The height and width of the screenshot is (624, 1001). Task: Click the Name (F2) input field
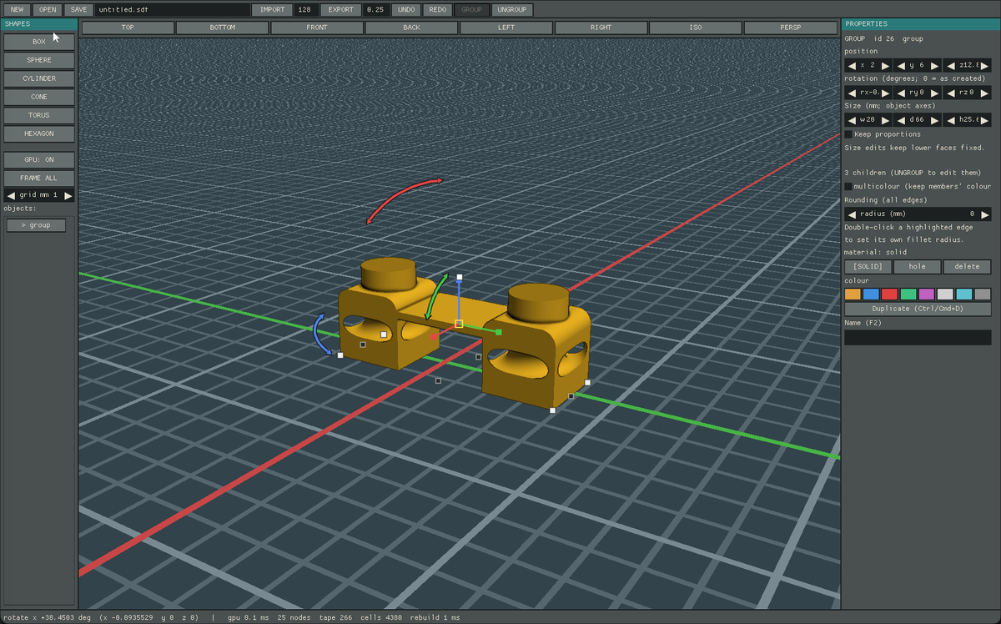(x=918, y=337)
